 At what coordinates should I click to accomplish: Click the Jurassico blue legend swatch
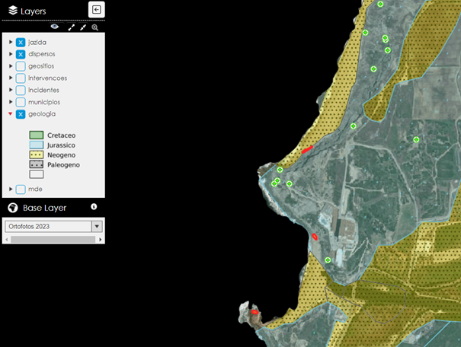(37, 145)
